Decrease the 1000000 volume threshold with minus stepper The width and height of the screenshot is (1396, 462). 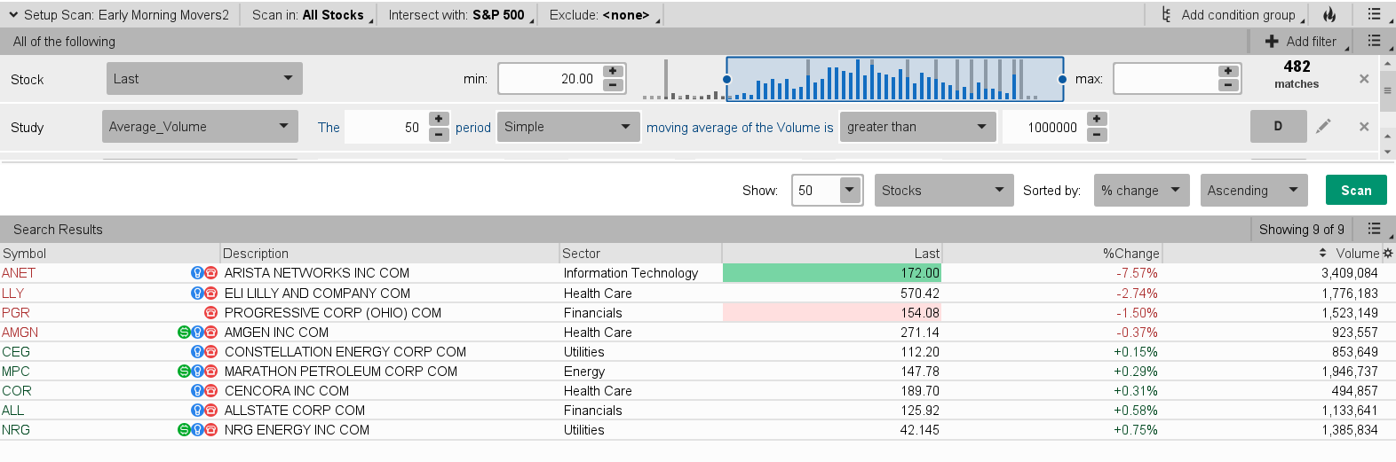1097,134
